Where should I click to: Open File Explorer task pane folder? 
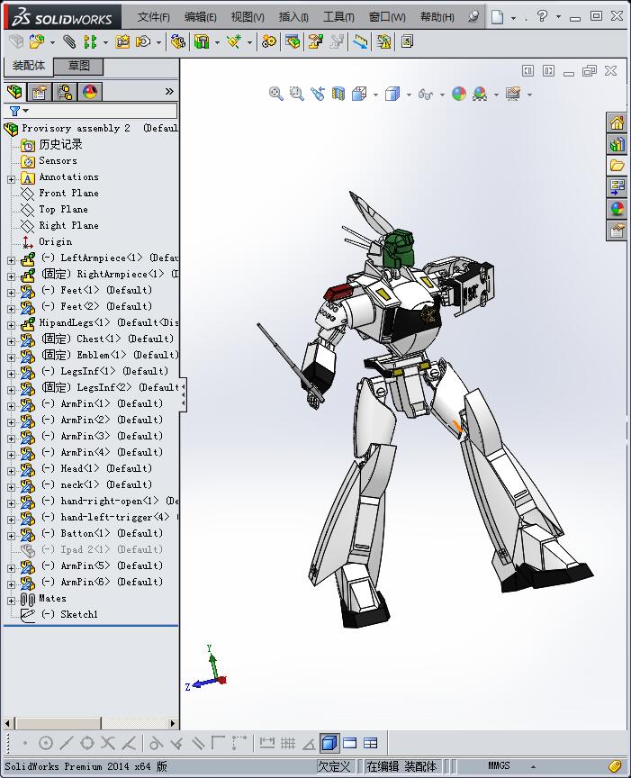617,166
